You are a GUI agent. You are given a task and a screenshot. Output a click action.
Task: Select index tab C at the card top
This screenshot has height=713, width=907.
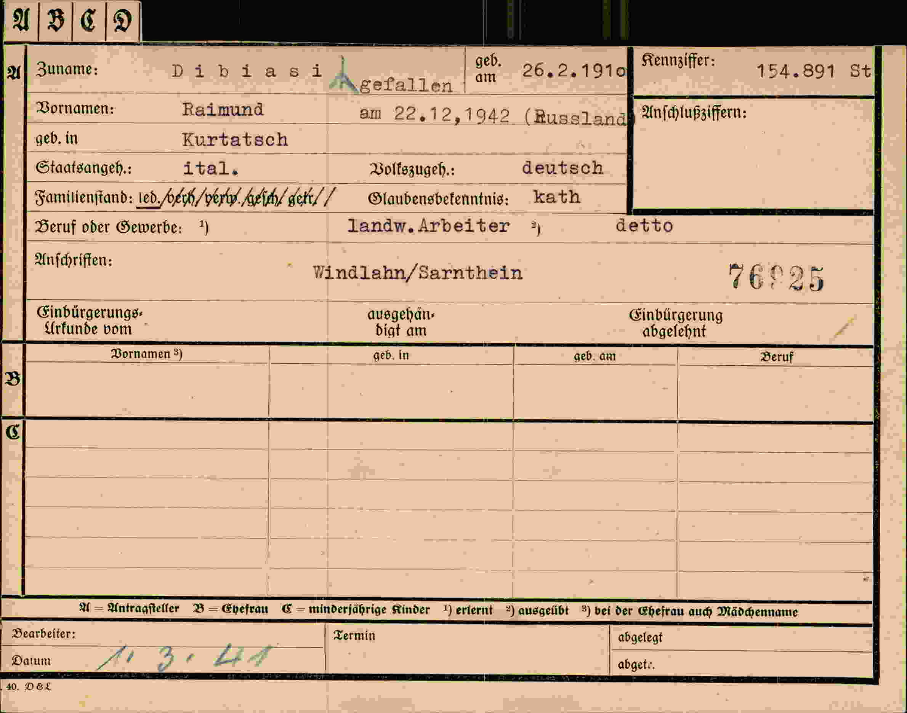point(89,21)
